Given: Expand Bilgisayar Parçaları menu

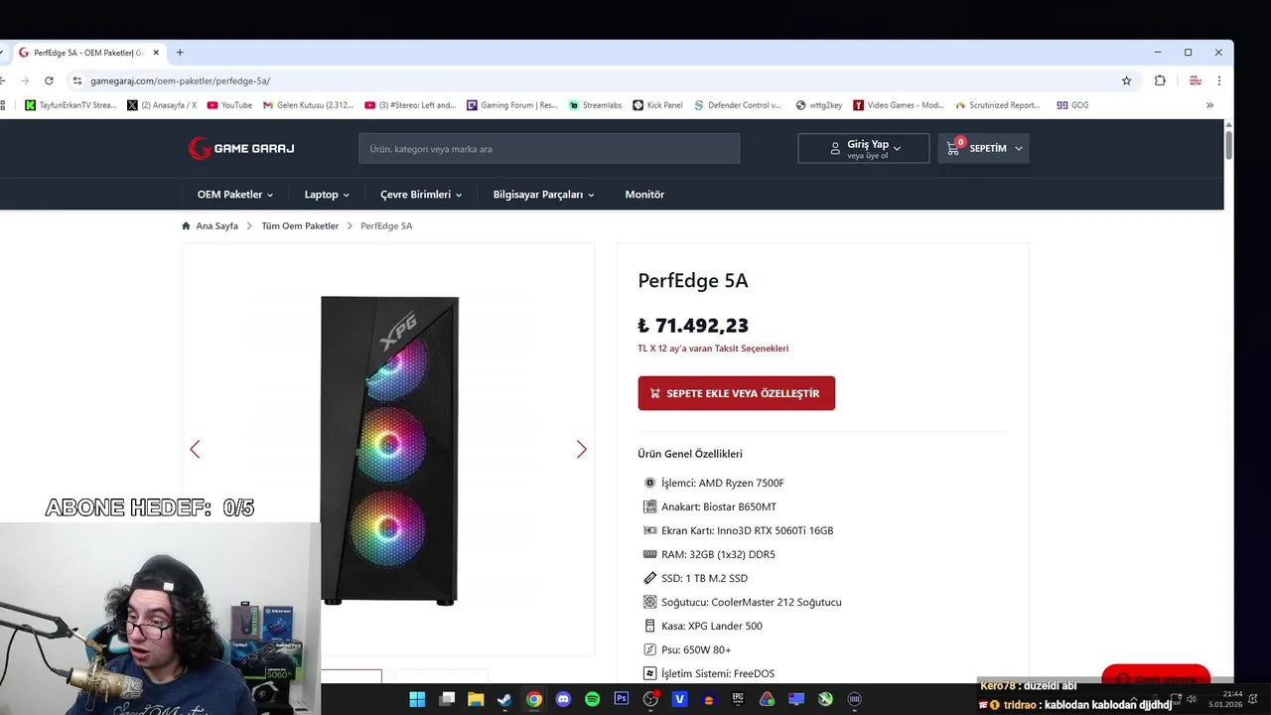Looking at the screenshot, I should click(x=543, y=195).
